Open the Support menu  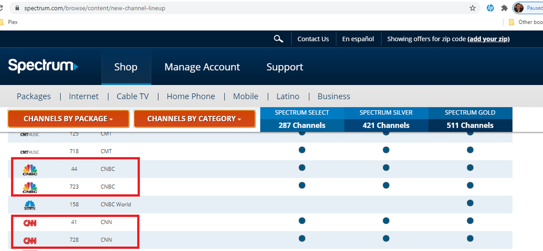tap(285, 67)
